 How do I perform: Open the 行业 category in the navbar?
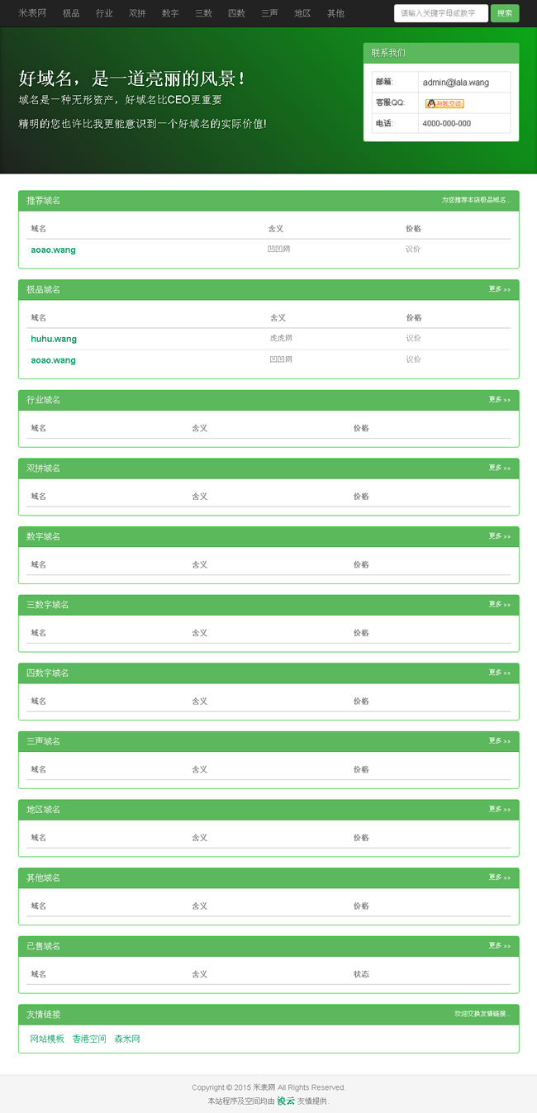(104, 13)
